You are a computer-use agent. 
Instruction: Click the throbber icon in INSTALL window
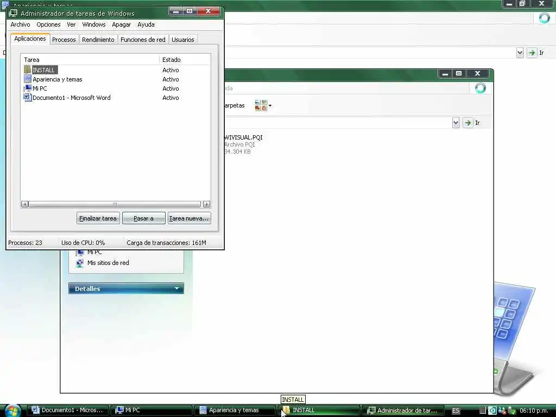coord(480,88)
